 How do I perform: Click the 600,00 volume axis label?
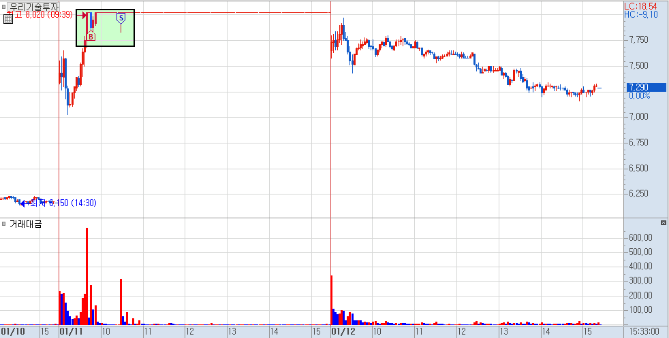pyautogui.click(x=640, y=237)
